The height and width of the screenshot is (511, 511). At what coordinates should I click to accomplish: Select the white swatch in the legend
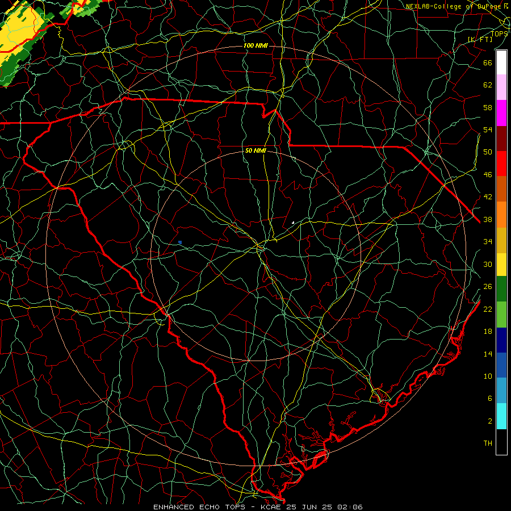tap(501, 62)
